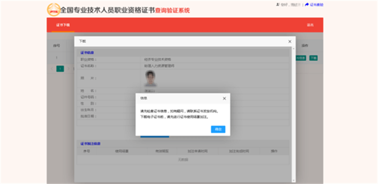Click the blue share arrow icon beside 证书查验
Image resolution: width=378 pixels, height=184 pixels.
307,5
